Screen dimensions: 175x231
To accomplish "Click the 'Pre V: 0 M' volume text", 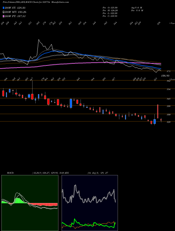I will 137,10.
